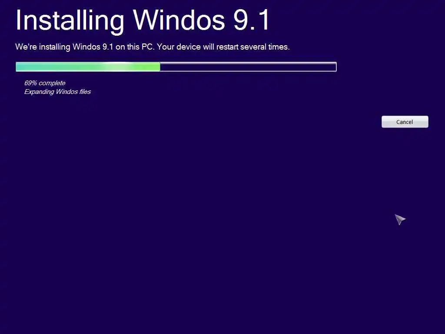Click the word "files" in status text
The height and width of the screenshot is (334, 445).
(85, 92)
